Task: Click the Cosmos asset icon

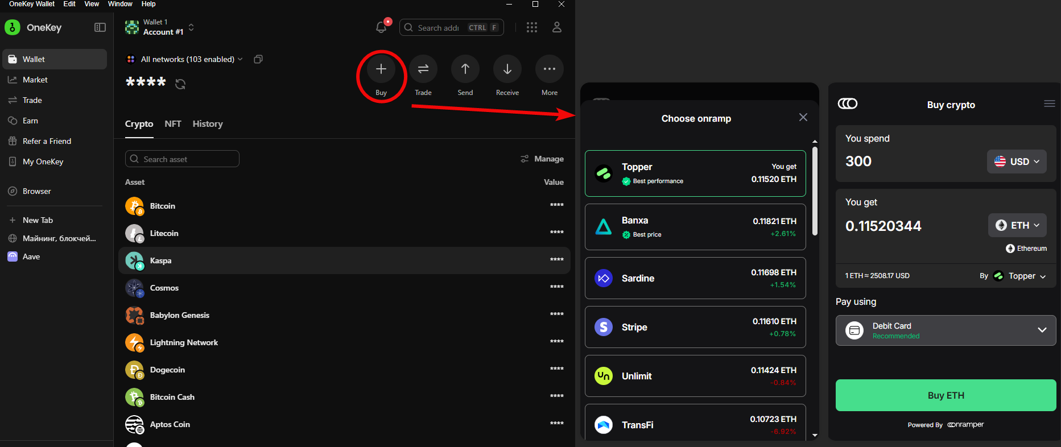Action: click(x=134, y=288)
